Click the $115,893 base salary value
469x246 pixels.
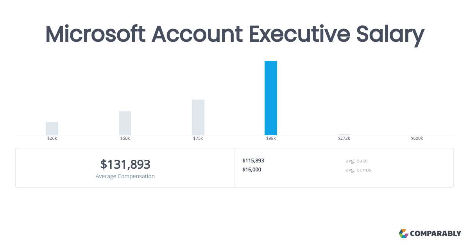tap(253, 160)
